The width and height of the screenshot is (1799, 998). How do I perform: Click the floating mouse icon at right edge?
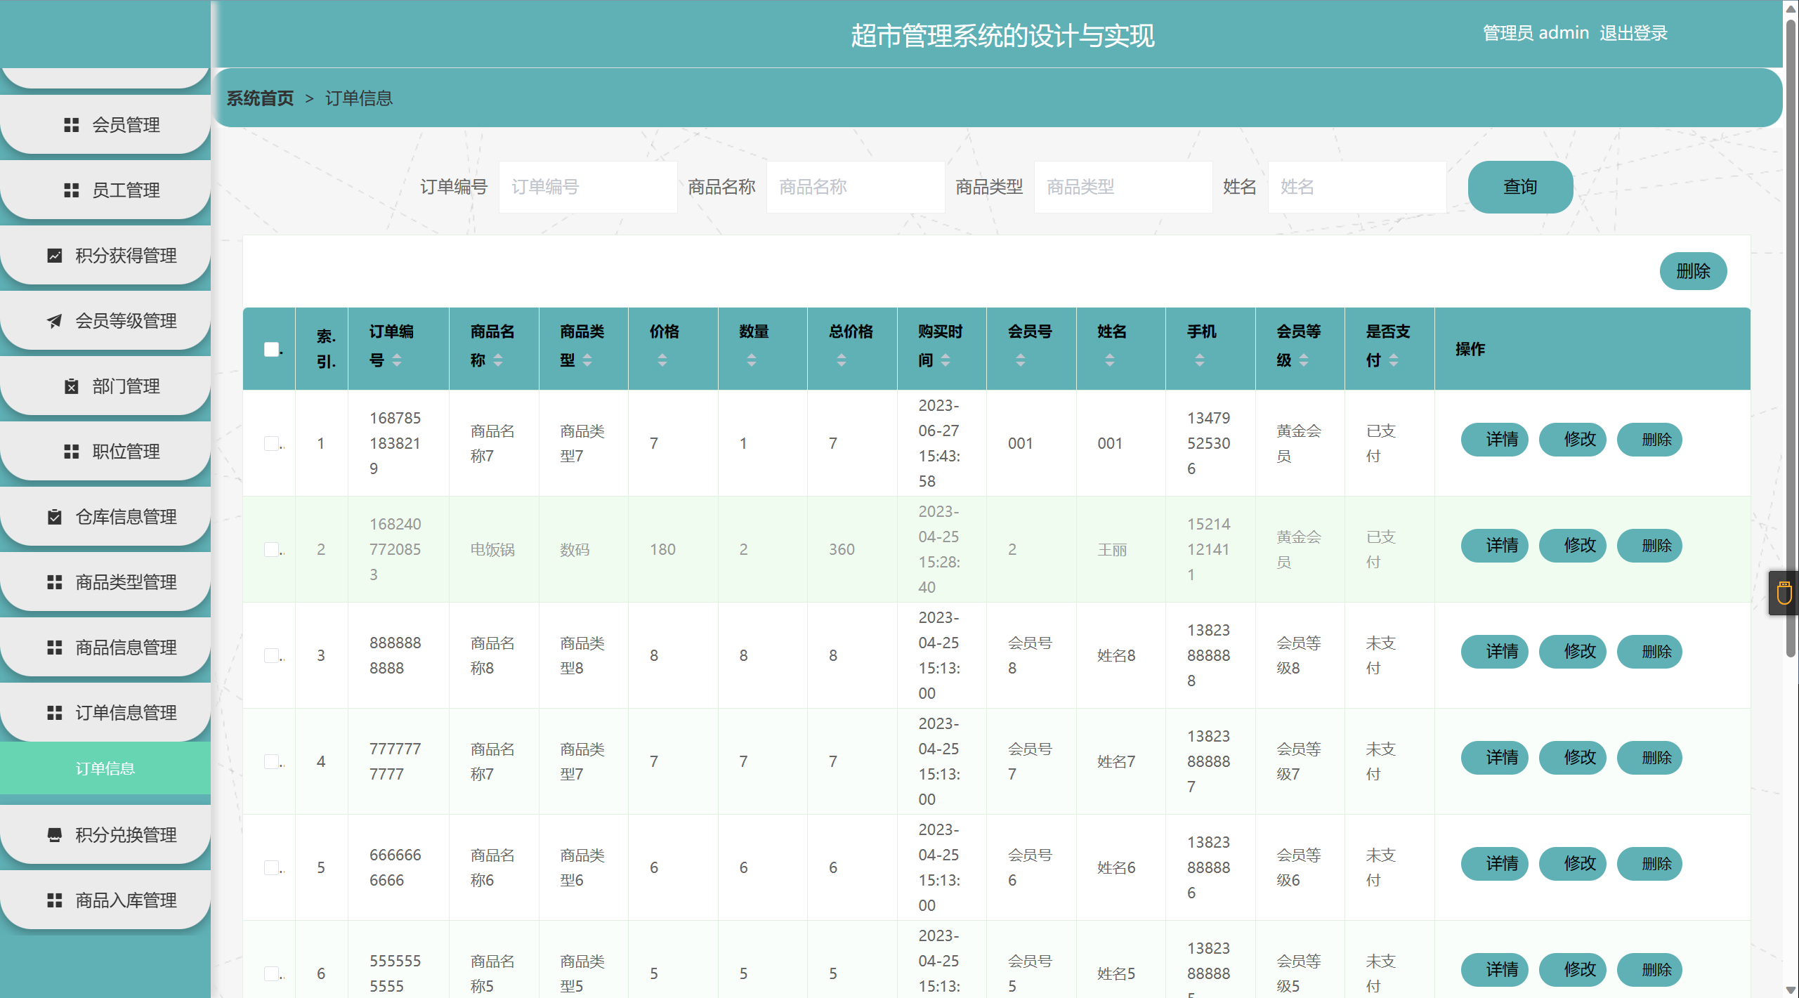pyautogui.click(x=1784, y=593)
